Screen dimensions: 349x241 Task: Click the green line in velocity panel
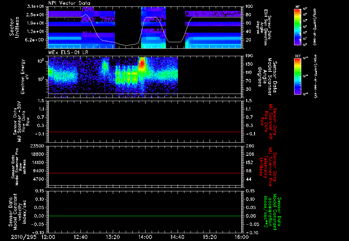(145, 216)
